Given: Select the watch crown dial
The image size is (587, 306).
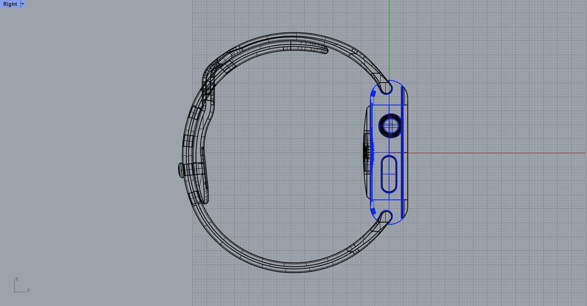Looking at the screenshot, I should pyautogui.click(x=390, y=126).
